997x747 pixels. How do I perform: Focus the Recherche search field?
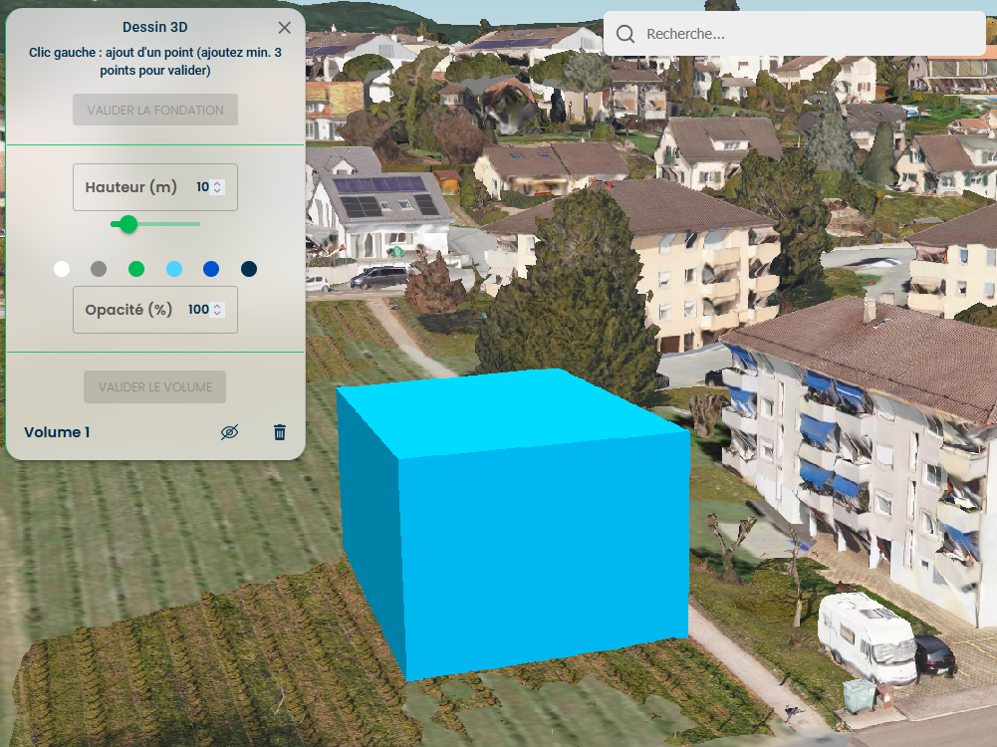pos(794,34)
